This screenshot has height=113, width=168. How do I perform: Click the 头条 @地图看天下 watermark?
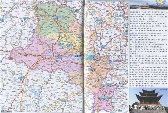[147, 107]
